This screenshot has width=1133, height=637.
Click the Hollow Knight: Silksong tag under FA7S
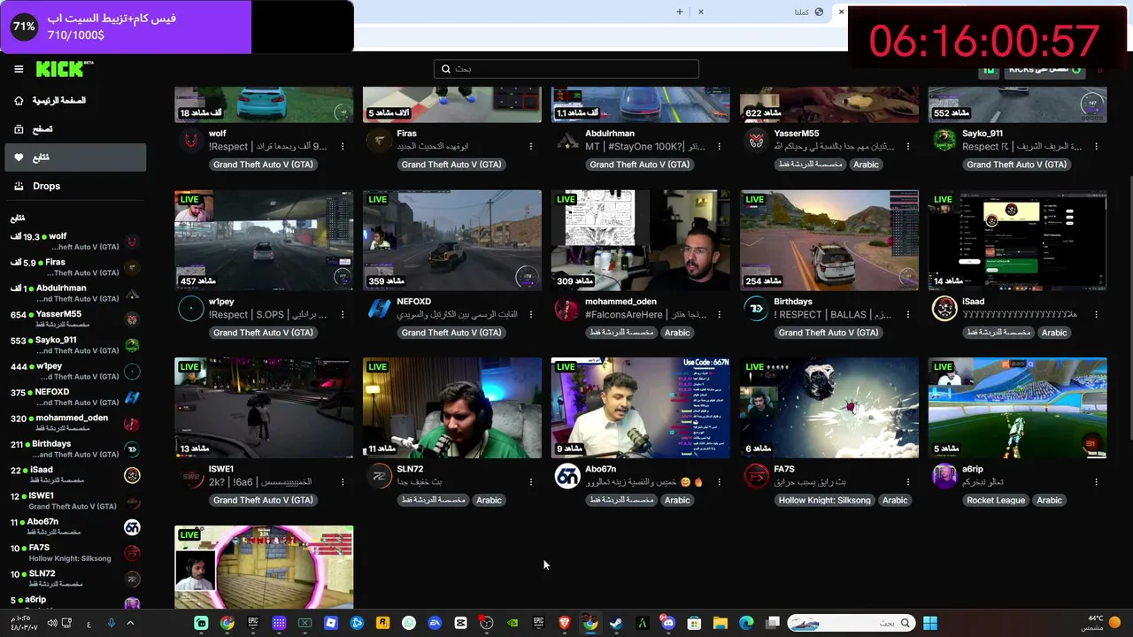tap(825, 500)
